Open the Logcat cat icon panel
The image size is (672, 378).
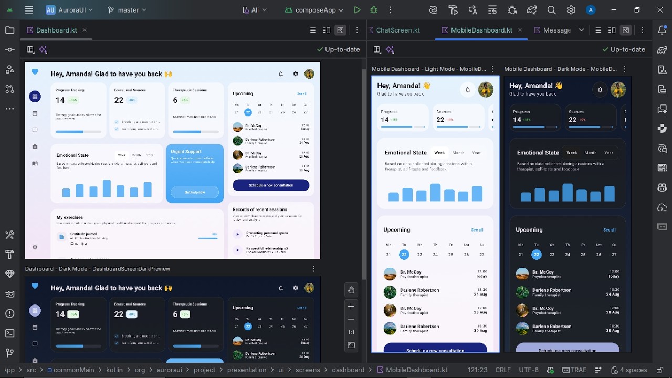[9, 294]
